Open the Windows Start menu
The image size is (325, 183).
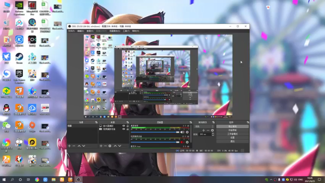click(x=4, y=180)
